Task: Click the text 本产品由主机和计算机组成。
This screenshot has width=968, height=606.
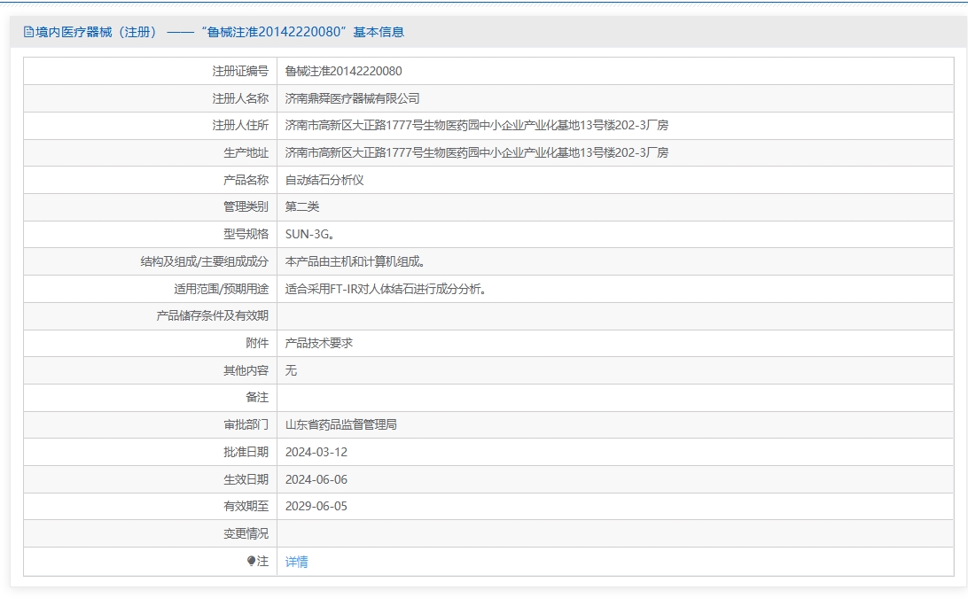Action: coord(355,261)
